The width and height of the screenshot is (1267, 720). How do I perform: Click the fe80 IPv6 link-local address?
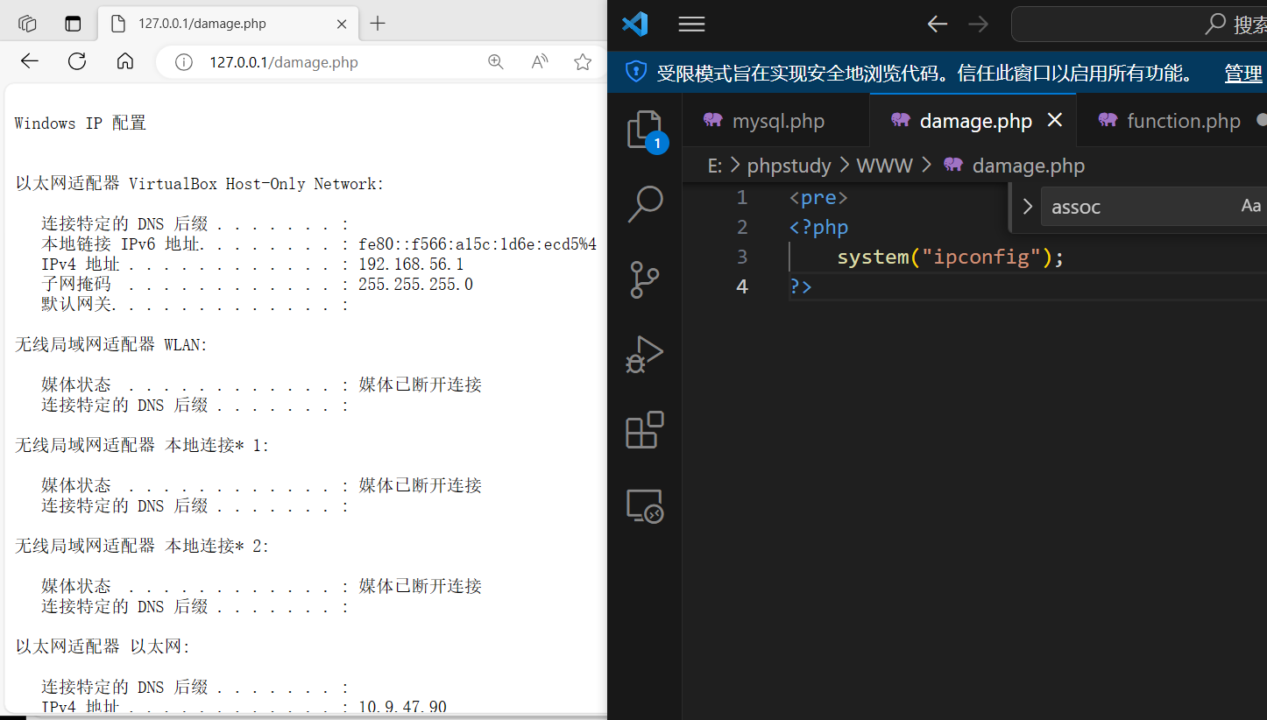pyautogui.click(x=478, y=244)
